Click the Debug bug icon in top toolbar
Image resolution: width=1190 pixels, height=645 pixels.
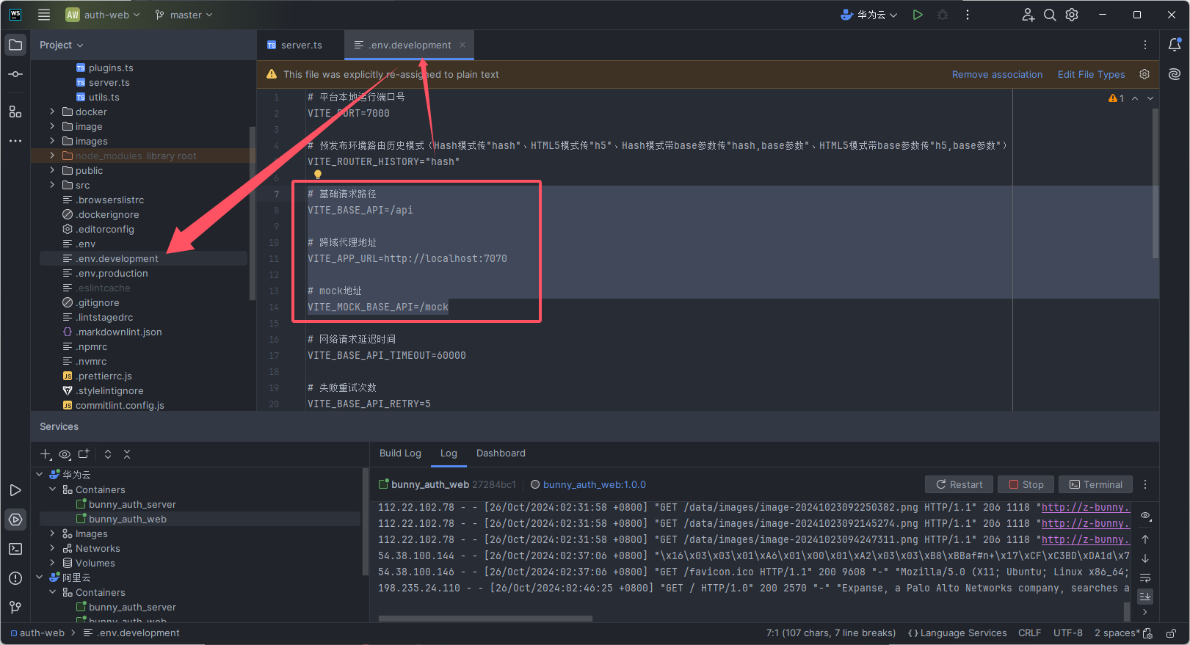(x=943, y=15)
